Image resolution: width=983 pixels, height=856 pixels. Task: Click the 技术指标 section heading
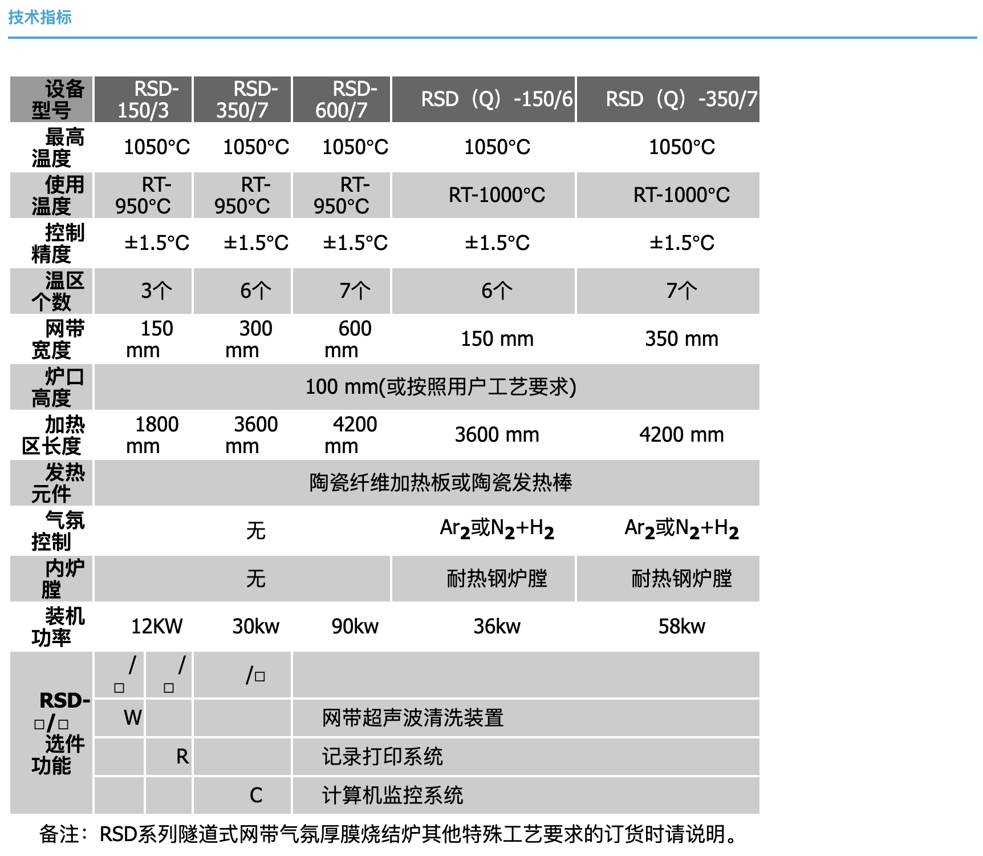pos(40,17)
